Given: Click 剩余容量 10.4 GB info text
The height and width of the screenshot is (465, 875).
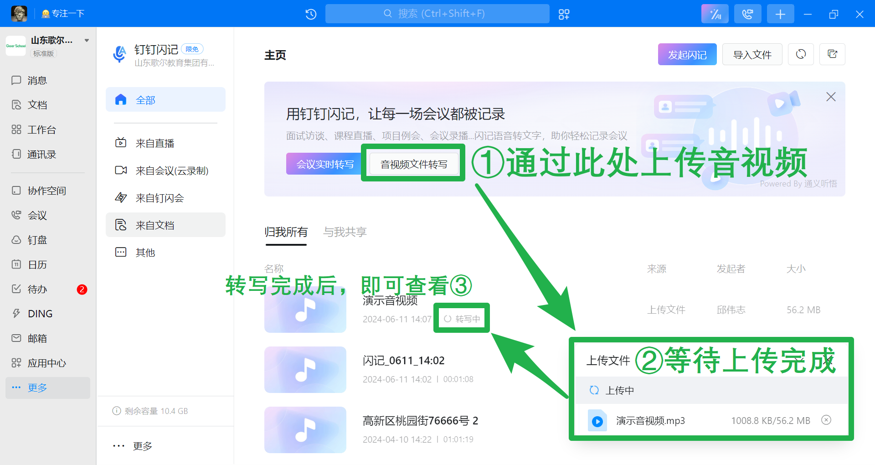Looking at the screenshot, I should pyautogui.click(x=150, y=411).
